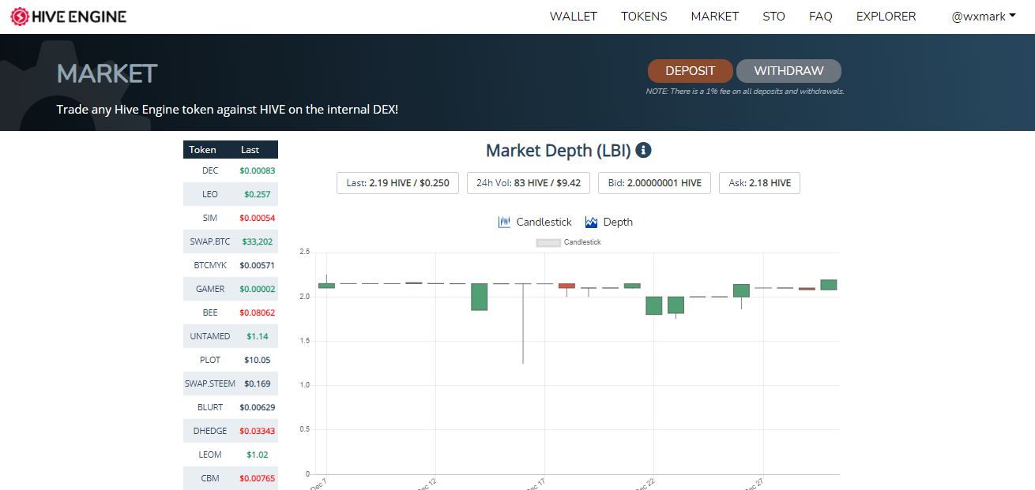Click the Bid 2.00000001 HIVE box
Image resolution: width=1035 pixels, height=490 pixels.
654,183
